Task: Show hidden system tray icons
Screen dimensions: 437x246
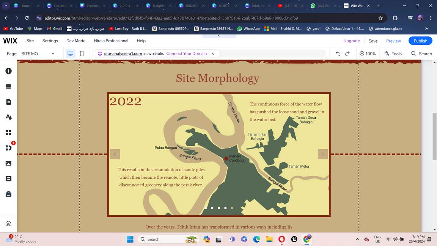Action: click(357, 239)
